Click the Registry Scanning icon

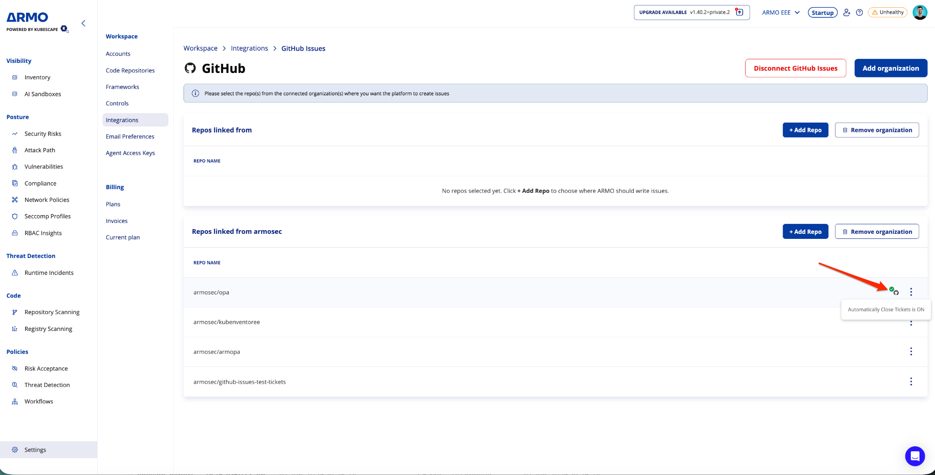15,329
